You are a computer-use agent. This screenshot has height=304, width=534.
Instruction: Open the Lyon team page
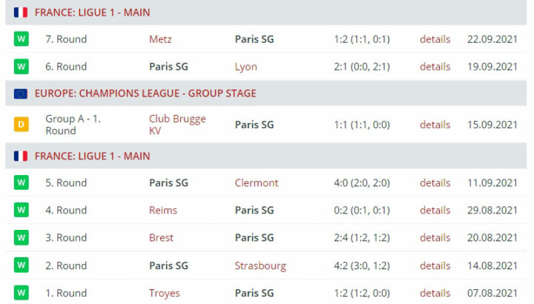[245, 66]
